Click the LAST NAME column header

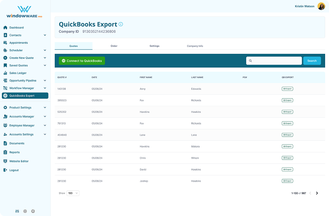[197, 78]
